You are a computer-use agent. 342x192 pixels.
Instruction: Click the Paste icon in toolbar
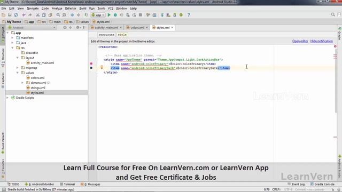click(50, 15)
